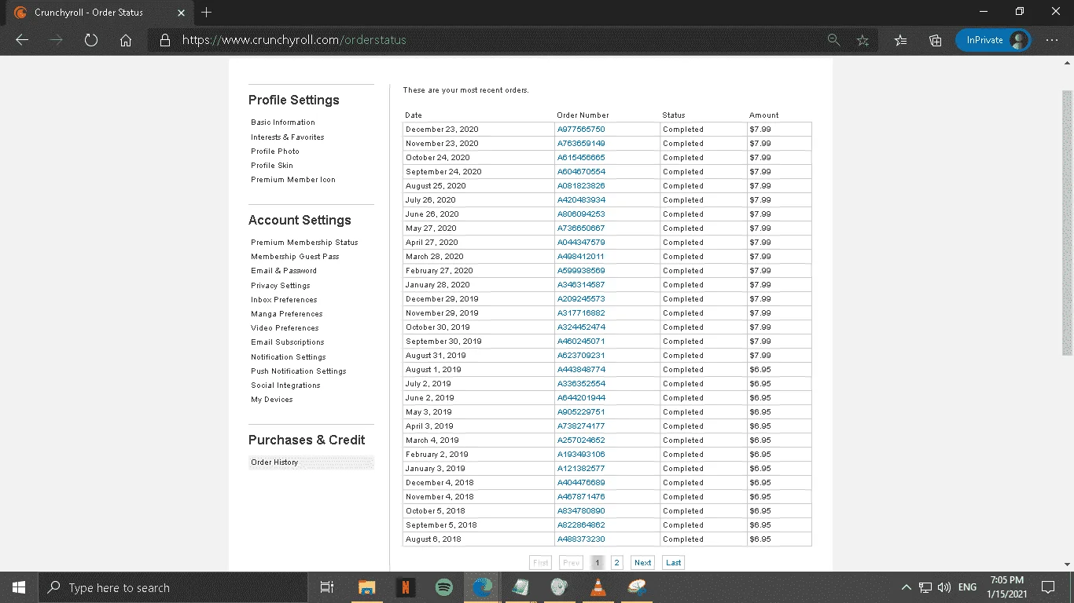Open My Devices page
Viewport: 1074px width, 603px height.
[x=272, y=400]
